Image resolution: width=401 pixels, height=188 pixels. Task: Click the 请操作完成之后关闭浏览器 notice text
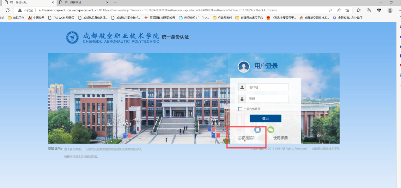(x=81, y=156)
